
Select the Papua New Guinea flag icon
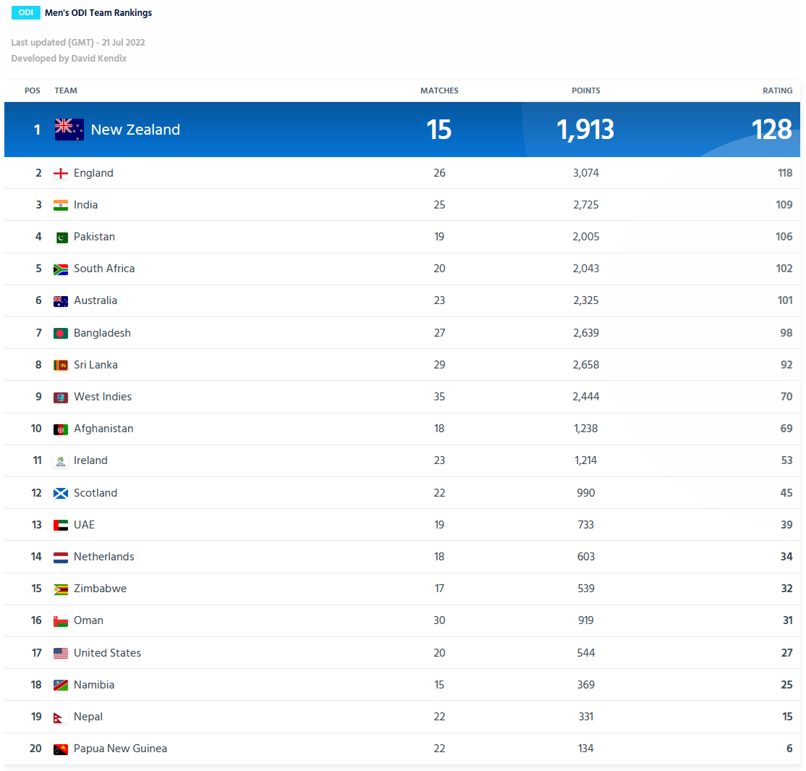[61, 749]
